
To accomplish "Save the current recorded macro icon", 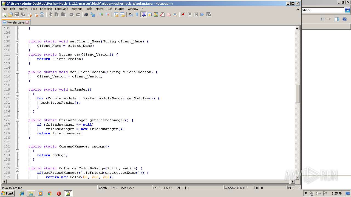I will tap(209, 15).
